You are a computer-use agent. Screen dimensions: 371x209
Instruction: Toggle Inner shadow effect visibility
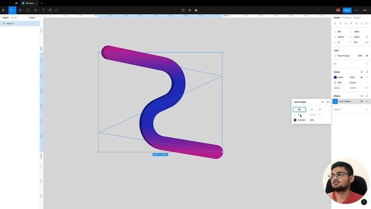(362, 102)
